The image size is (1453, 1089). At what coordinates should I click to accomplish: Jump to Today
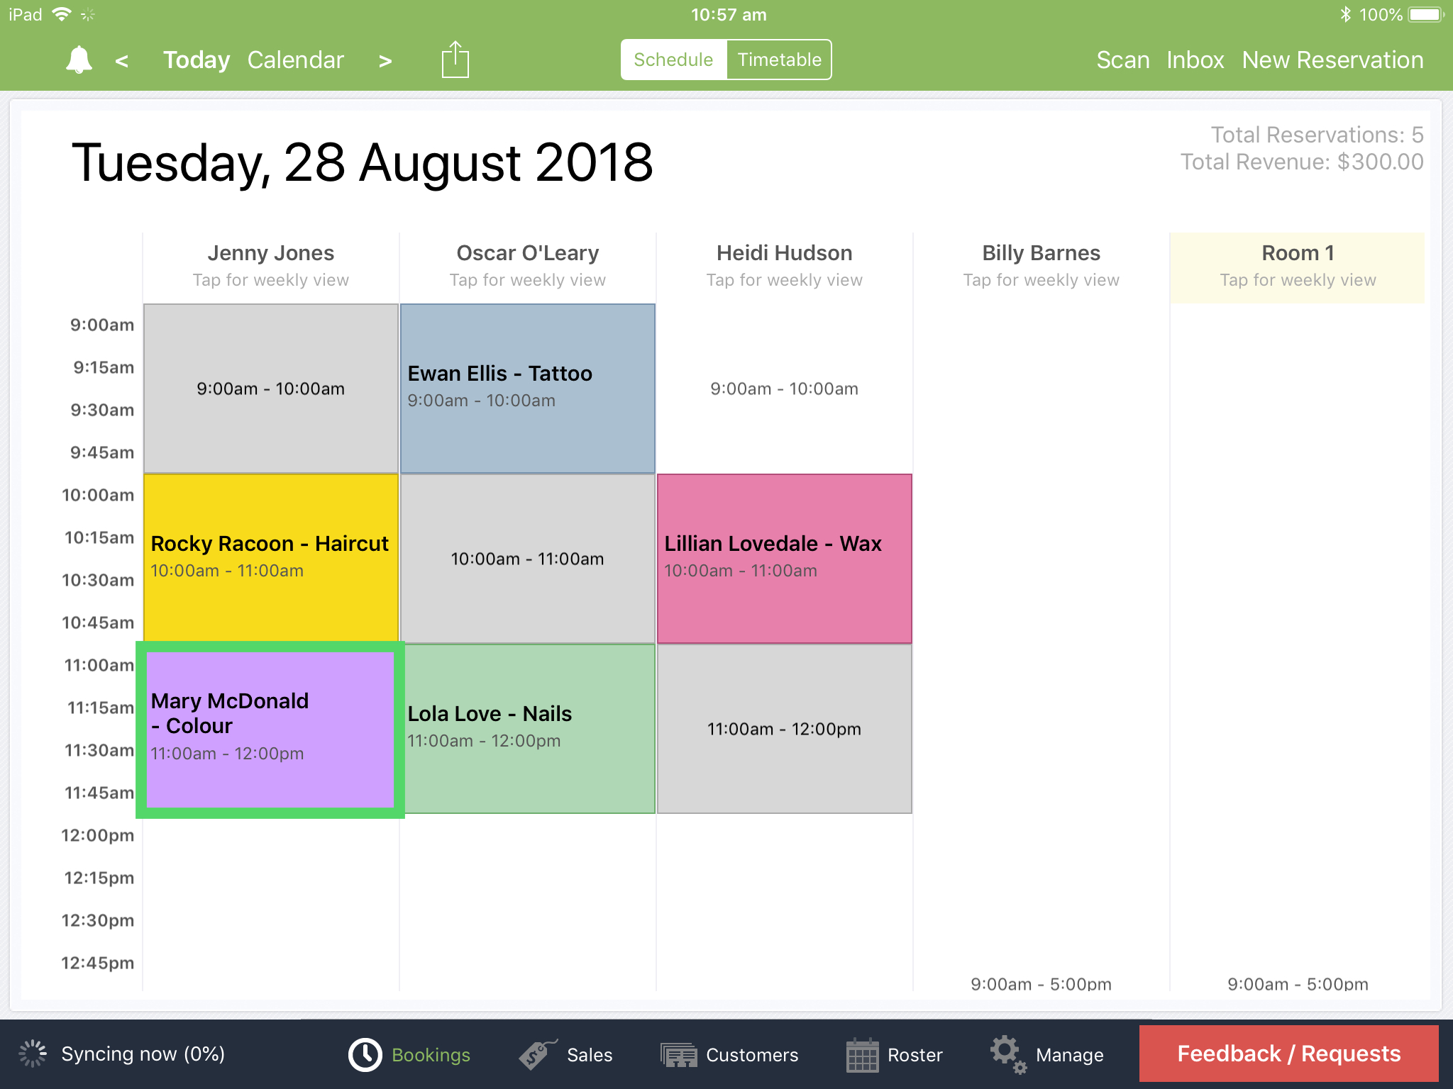click(196, 60)
